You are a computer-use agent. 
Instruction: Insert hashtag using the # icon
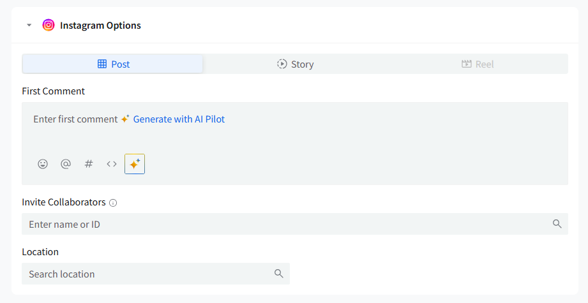tap(89, 164)
